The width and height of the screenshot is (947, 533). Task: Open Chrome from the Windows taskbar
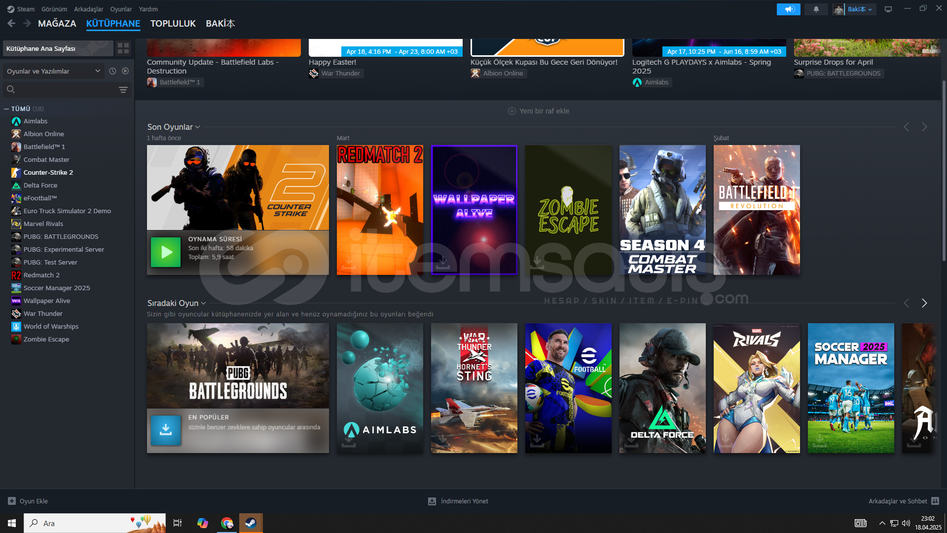[x=227, y=523]
